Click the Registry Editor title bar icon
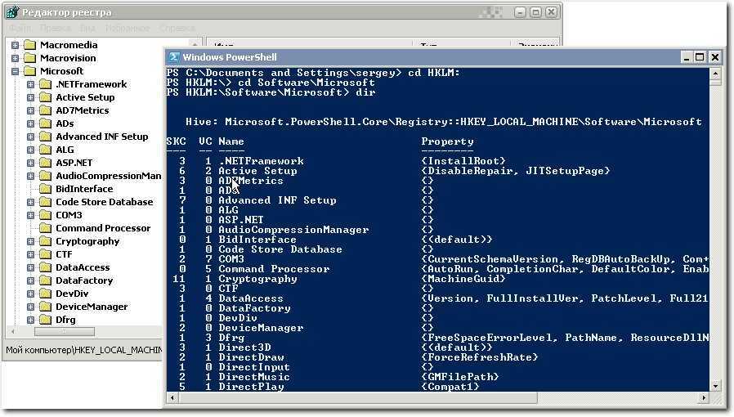734x417 pixels. 11,12
